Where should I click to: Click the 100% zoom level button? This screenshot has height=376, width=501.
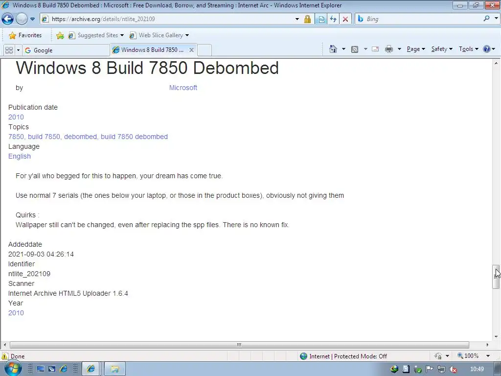(468, 356)
